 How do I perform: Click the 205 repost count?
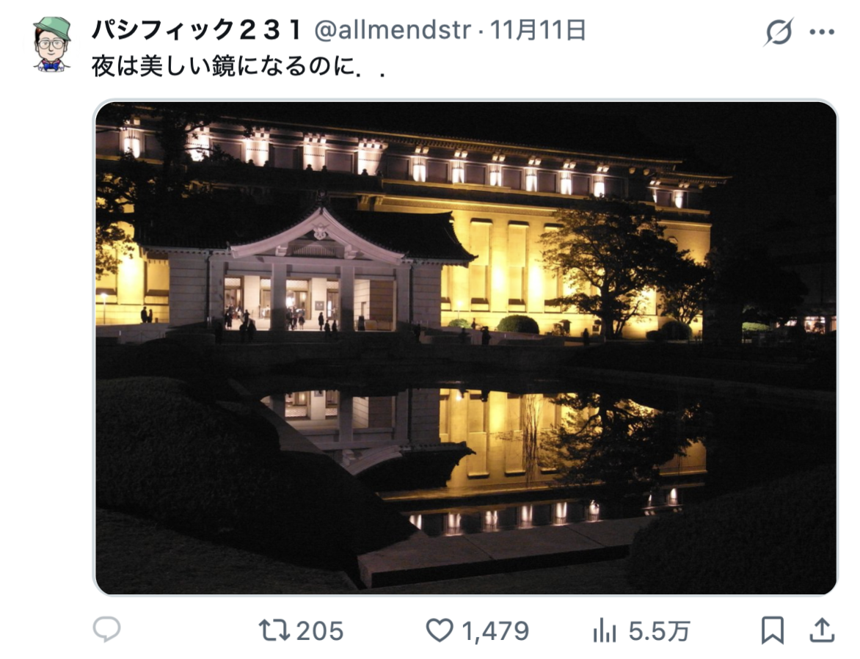click(x=320, y=631)
